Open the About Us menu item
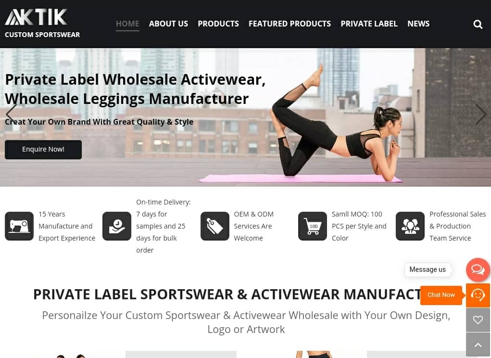Screen dimensions: 491x358 point(168,24)
